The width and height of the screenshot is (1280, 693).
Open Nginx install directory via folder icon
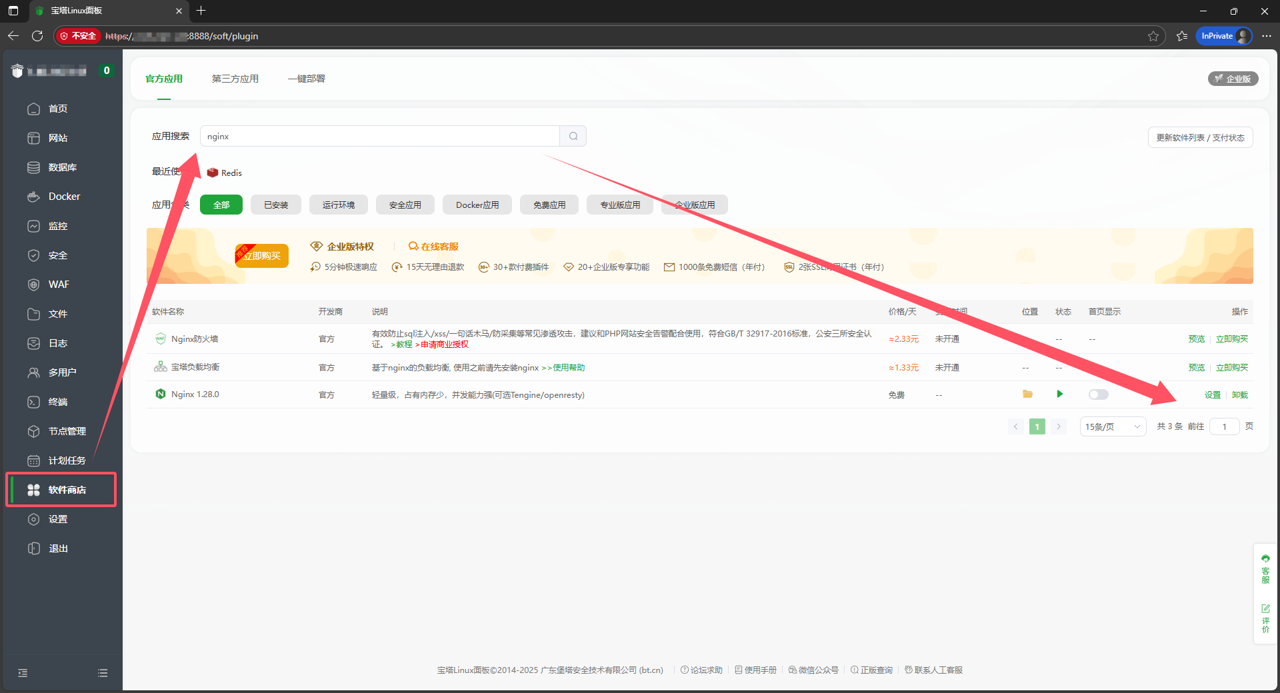[x=1027, y=394]
